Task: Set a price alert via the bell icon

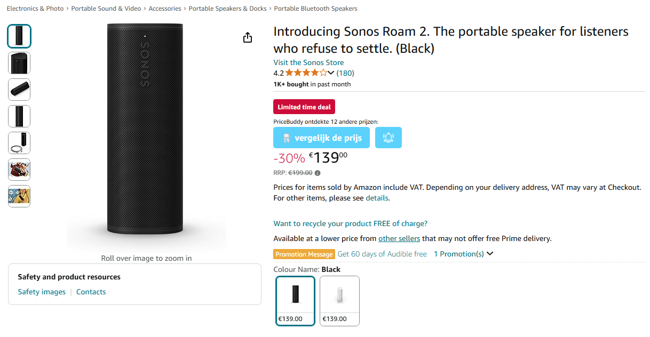Action: pos(388,138)
